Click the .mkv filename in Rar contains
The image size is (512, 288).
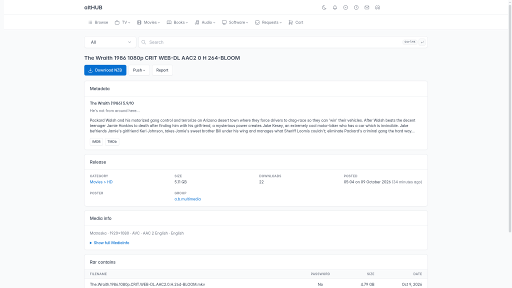click(x=147, y=284)
